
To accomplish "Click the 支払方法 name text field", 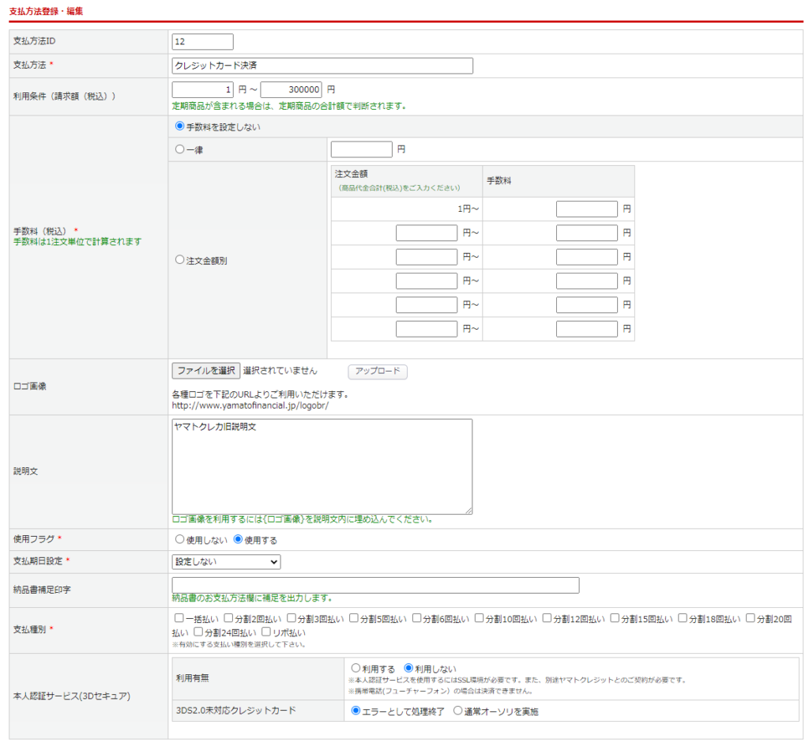I will 322,66.
